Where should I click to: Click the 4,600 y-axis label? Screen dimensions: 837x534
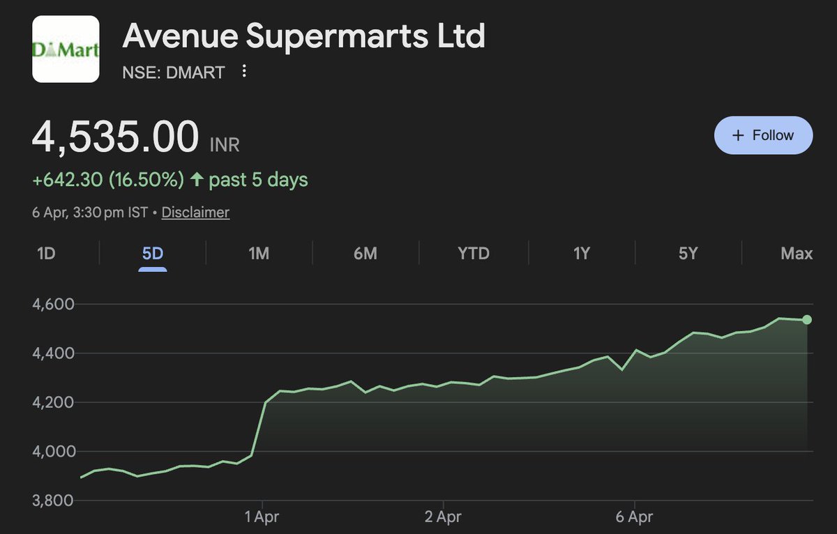54,305
